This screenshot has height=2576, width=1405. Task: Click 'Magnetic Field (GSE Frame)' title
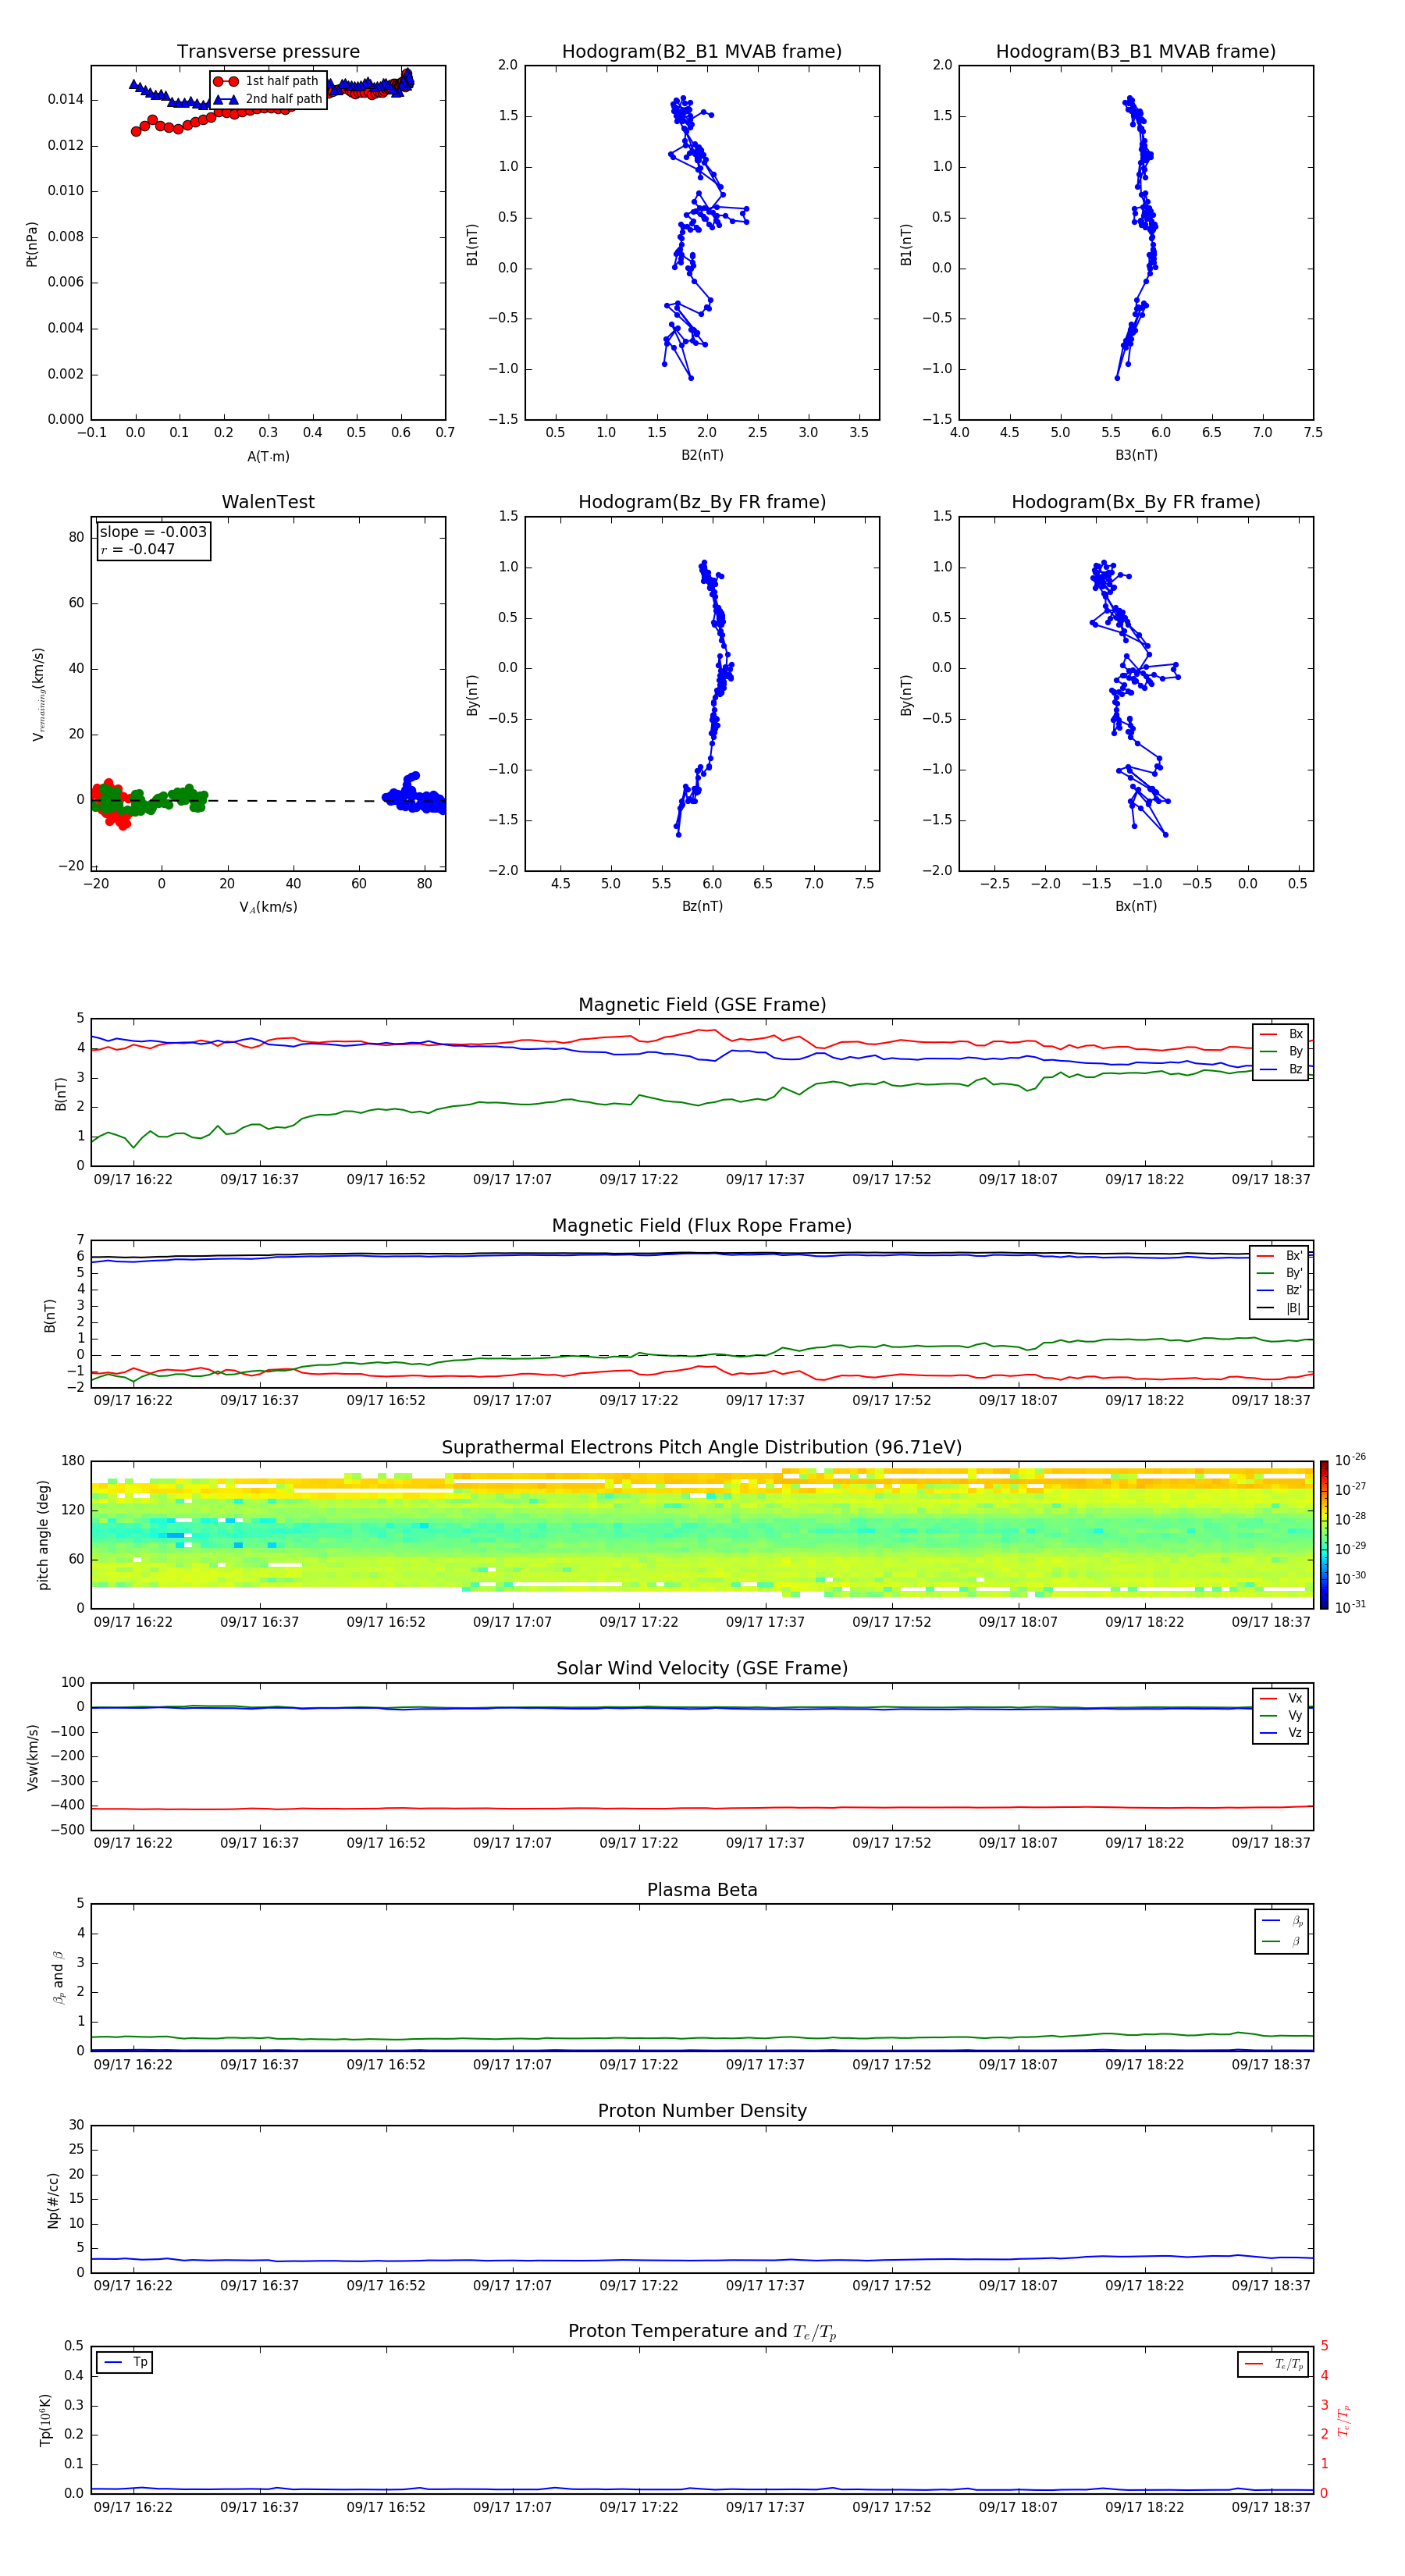click(702, 1005)
